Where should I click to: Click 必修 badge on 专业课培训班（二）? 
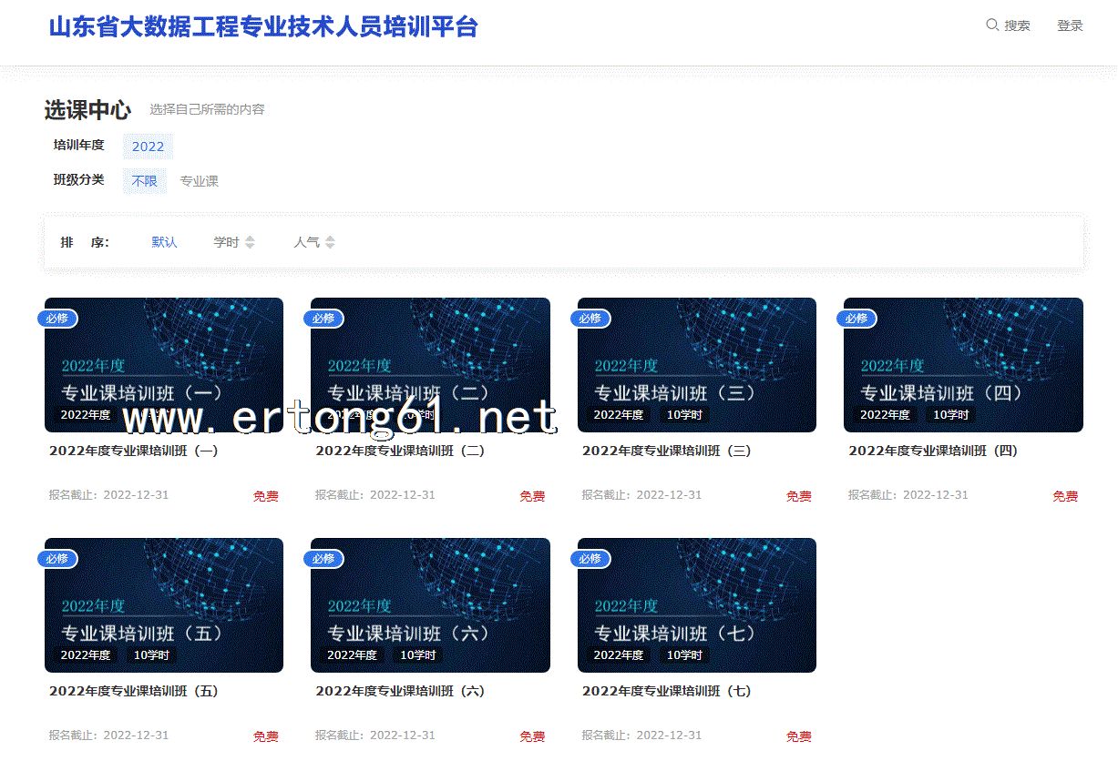323,319
